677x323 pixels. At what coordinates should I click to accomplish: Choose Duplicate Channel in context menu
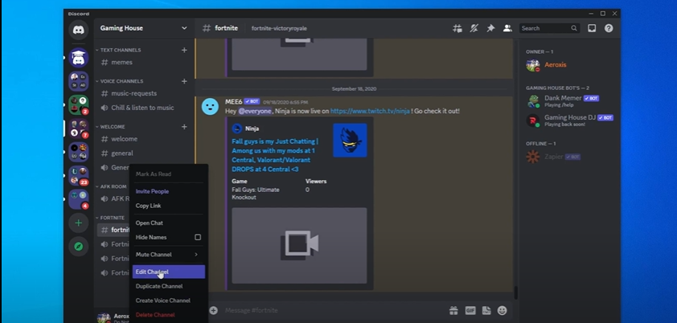pyautogui.click(x=168, y=286)
